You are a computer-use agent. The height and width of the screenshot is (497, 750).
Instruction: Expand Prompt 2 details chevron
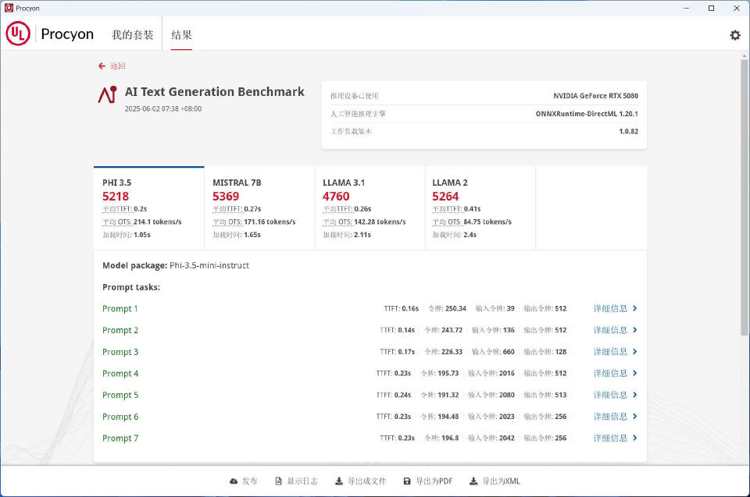[x=634, y=330]
